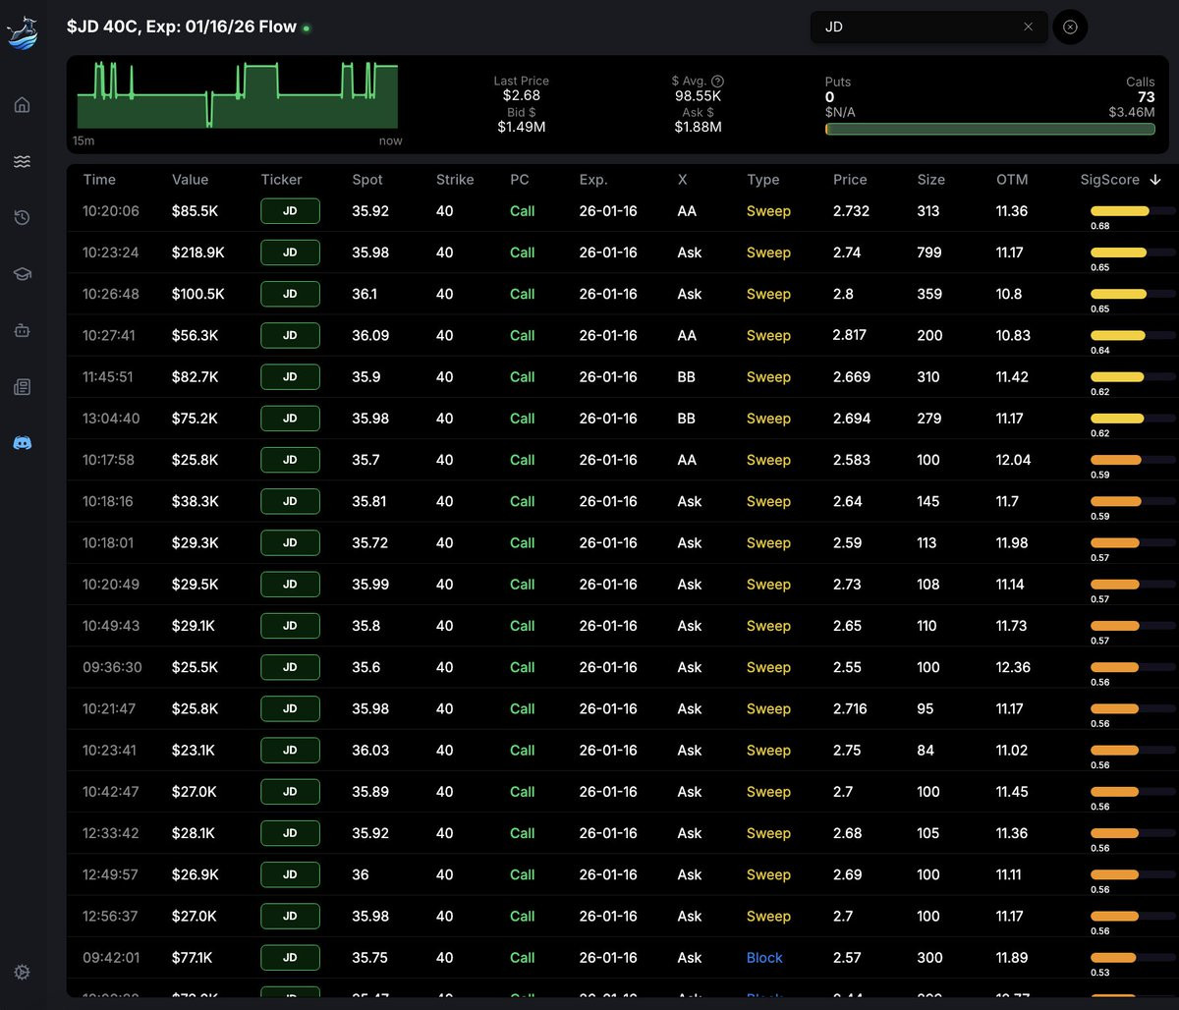This screenshot has width=1179, height=1010.
Task: Sort by the Type column header
Action: [x=762, y=180]
